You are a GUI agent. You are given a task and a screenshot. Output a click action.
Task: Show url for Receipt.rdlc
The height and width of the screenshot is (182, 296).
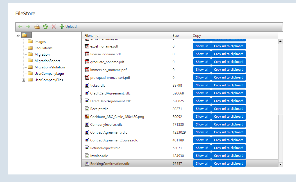click(202, 109)
